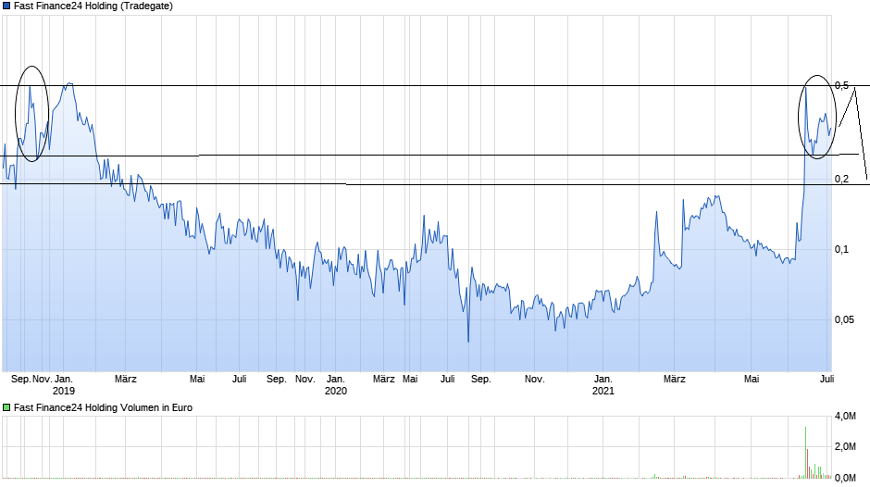
Task: Click the 0,05 price axis label
Action: pos(844,319)
